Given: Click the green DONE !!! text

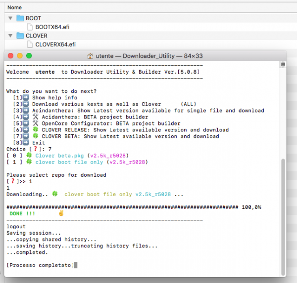Looking at the screenshot, I should click(22, 214).
